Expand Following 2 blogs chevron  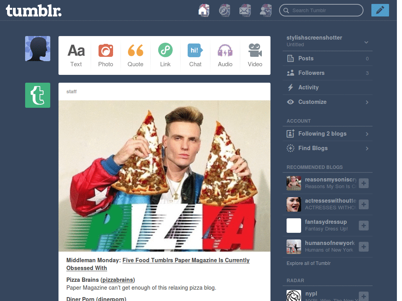click(x=367, y=134)
